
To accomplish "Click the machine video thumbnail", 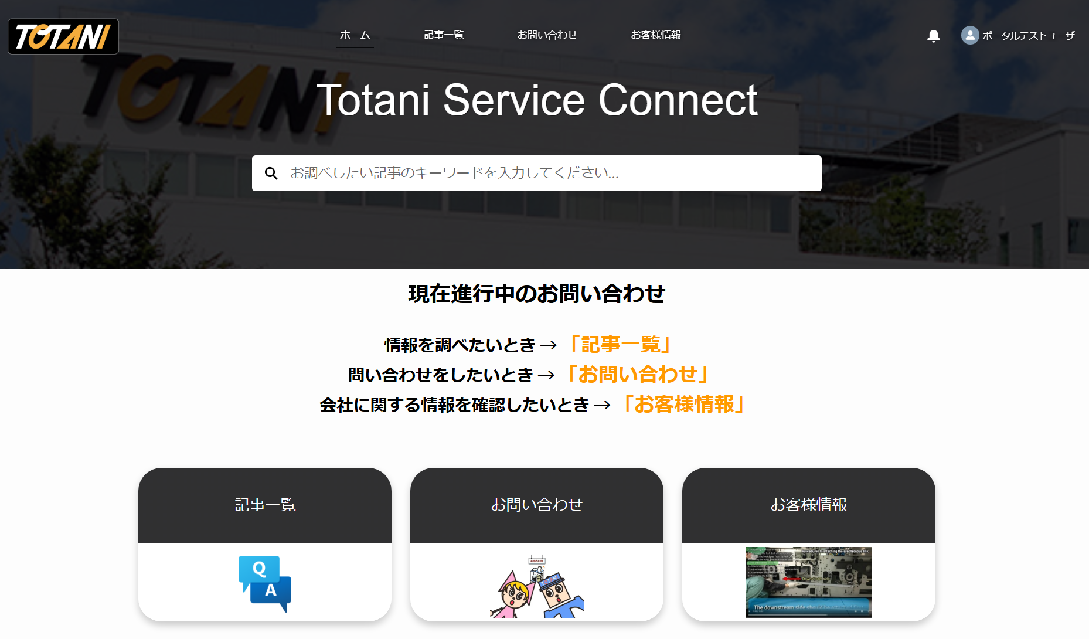I will (809, 582).
